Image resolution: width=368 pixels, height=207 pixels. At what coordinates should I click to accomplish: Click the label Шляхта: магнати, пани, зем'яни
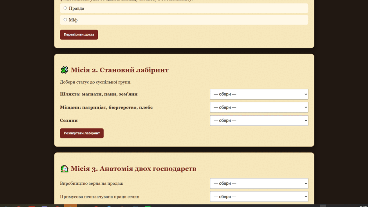(x=99, y=94)
